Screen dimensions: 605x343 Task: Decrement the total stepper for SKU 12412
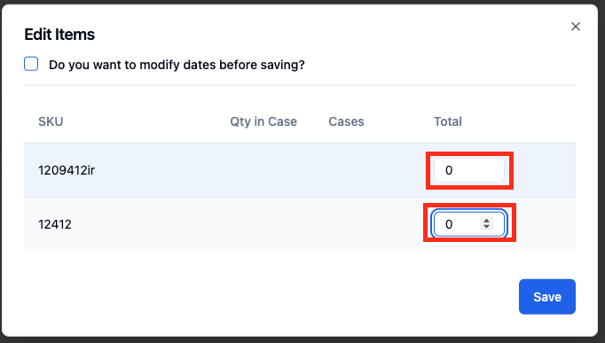(486, 227)
